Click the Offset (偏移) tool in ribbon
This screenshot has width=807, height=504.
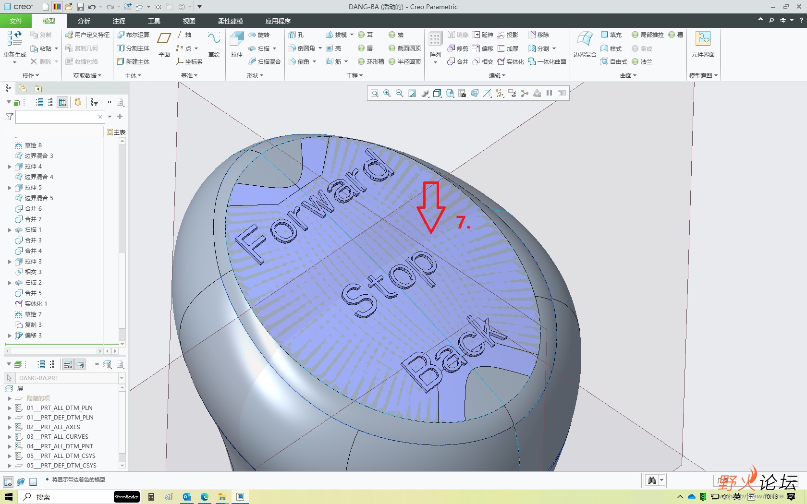(483, 48)
